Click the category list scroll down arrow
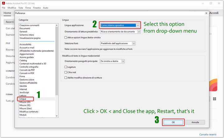224x138 pixels. [x=57, y=116]
